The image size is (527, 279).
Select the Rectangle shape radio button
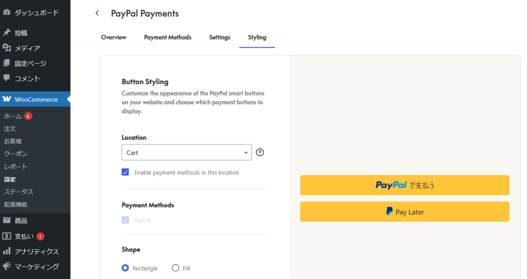(126, 268)
